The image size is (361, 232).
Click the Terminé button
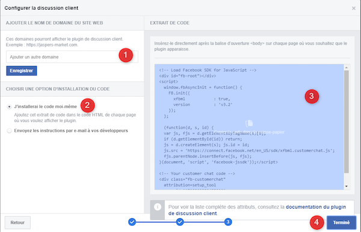341,222
